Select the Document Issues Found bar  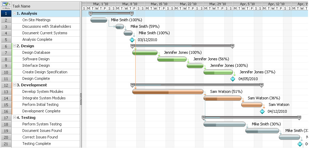(262, 131)
